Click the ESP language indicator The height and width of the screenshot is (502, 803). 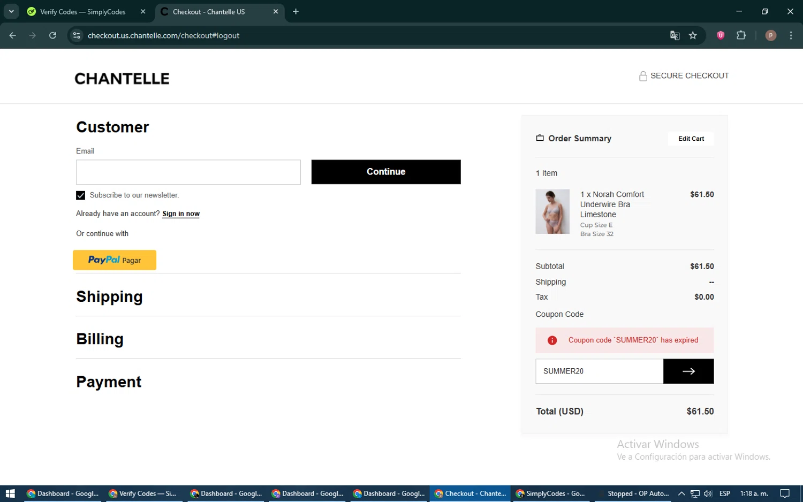725,493
